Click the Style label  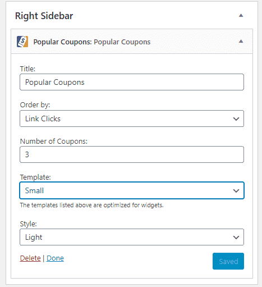[x=28, y=224]
